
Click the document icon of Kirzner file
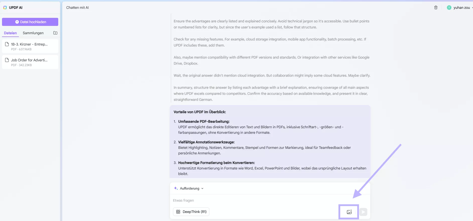tap(7, 44)
